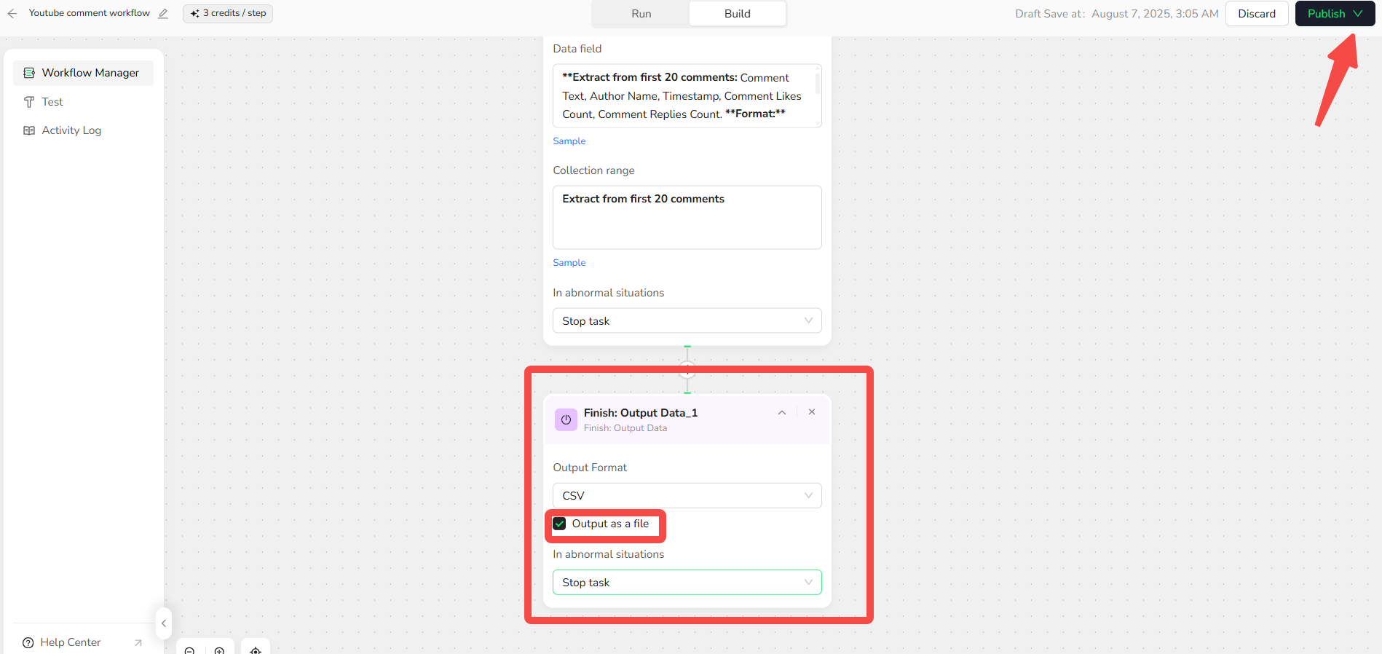Open Sample link under Data field
This screenshot has width=1382, height=654.
(x=569, y=141)
